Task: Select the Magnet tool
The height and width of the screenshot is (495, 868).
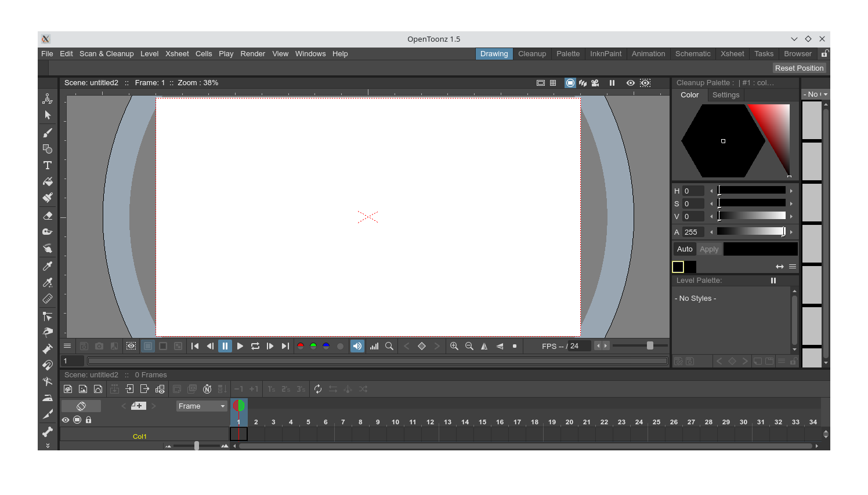Action: click(48, 365)
